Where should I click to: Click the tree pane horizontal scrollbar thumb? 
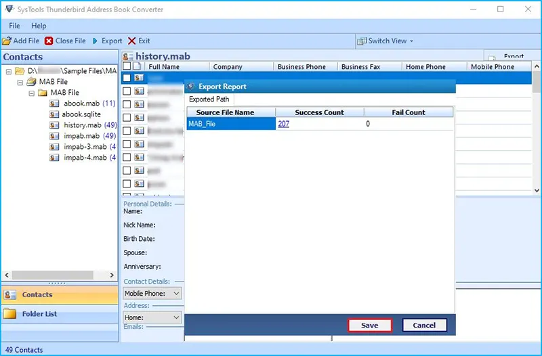(x=53, y=275)
